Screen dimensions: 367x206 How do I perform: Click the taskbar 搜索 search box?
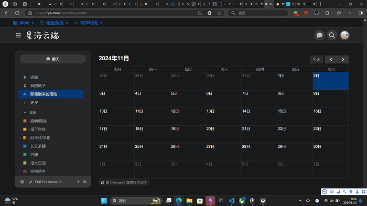point(136,201)
